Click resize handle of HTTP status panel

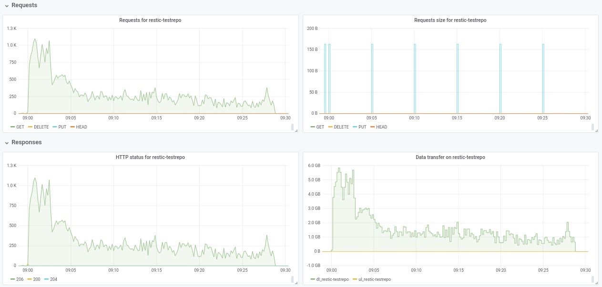coord(296,283)
